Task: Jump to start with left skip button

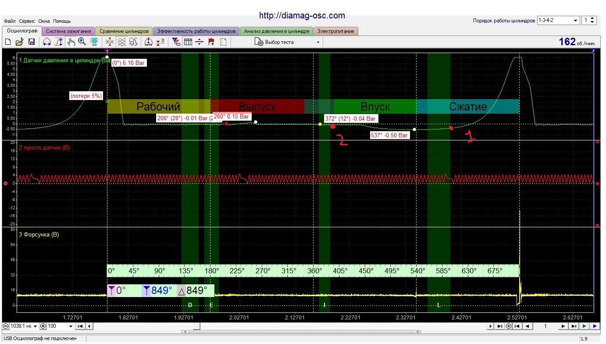Action: pos(80,326)
